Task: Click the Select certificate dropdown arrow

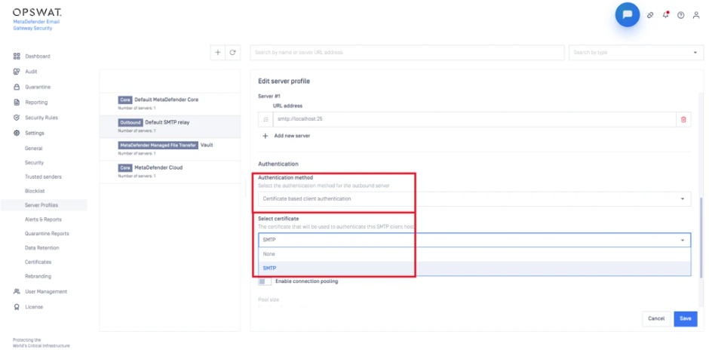Action: coord(683,240)
